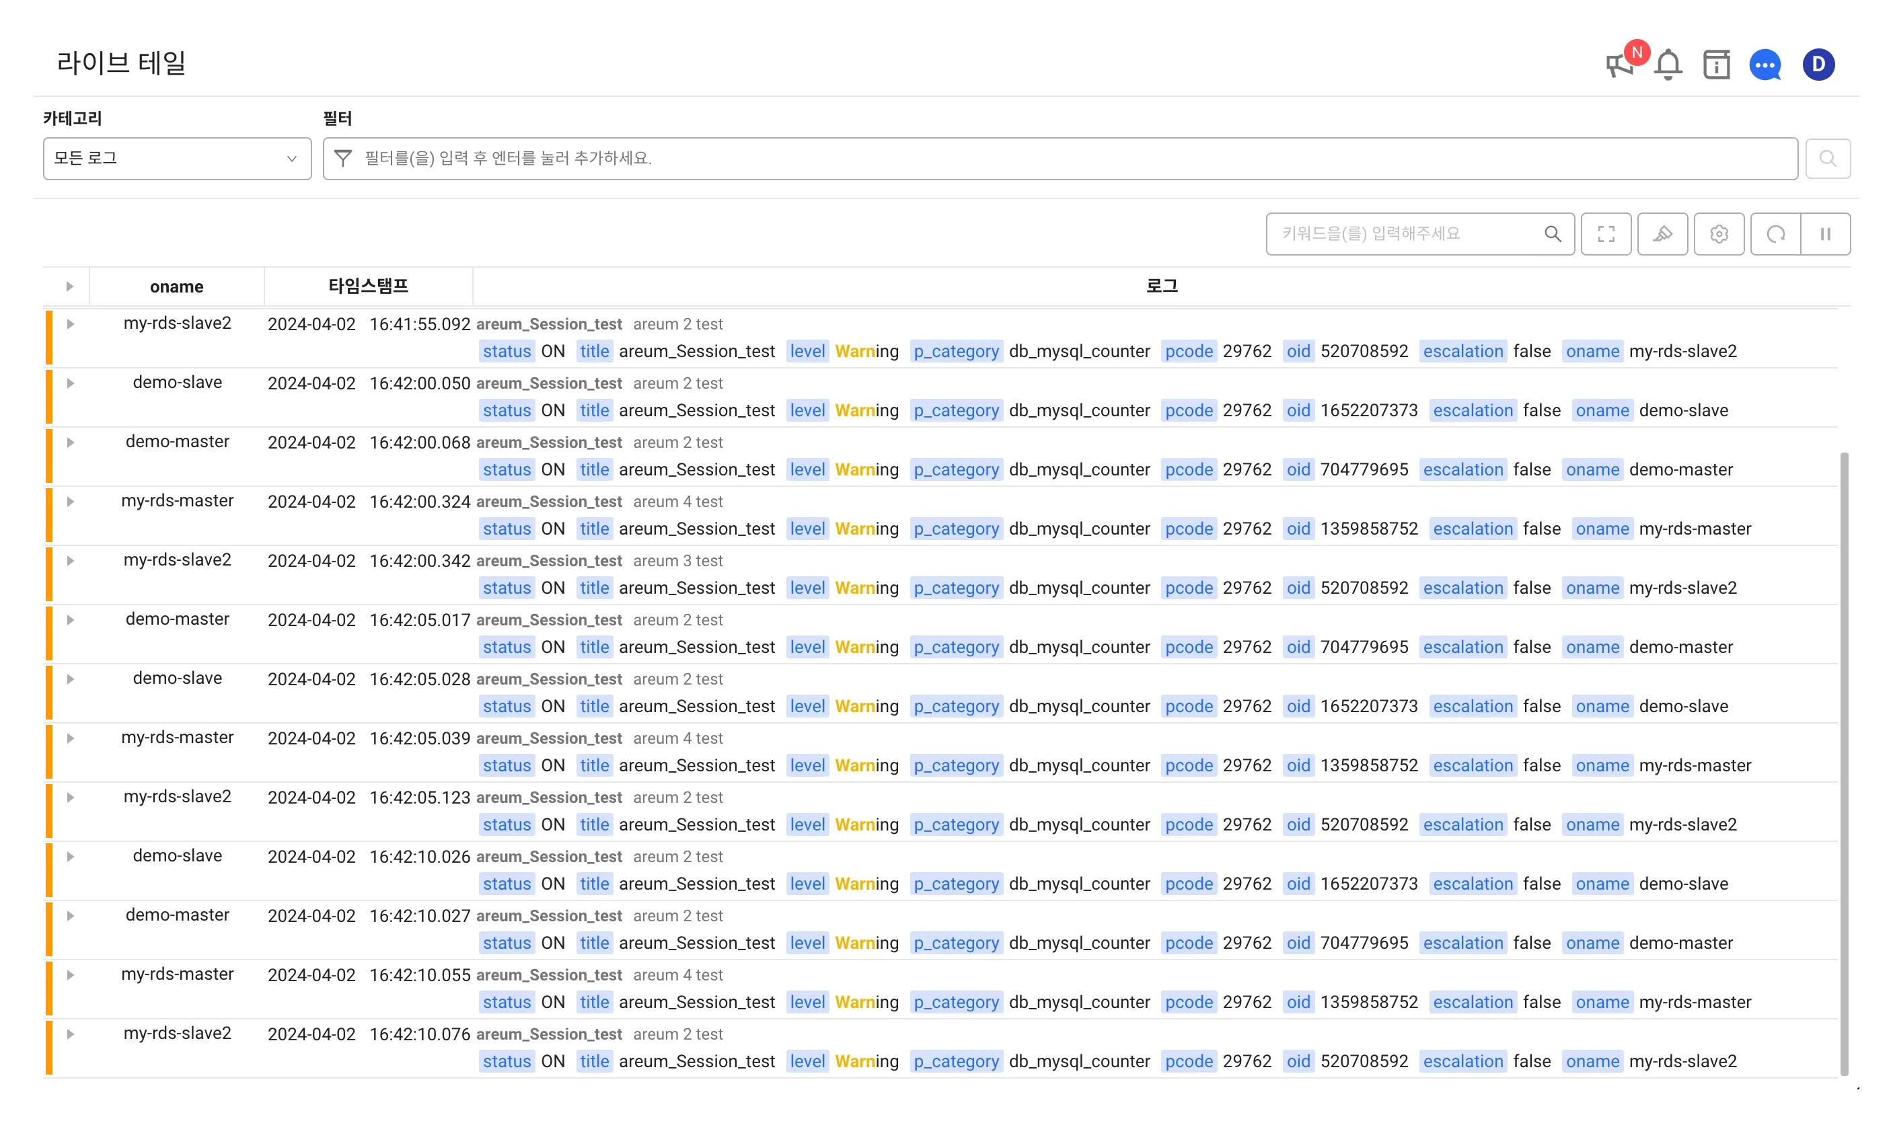Open live tail settings gear
Viewport: 1893px width, 1123px height.
click(x=1718, y=234)
